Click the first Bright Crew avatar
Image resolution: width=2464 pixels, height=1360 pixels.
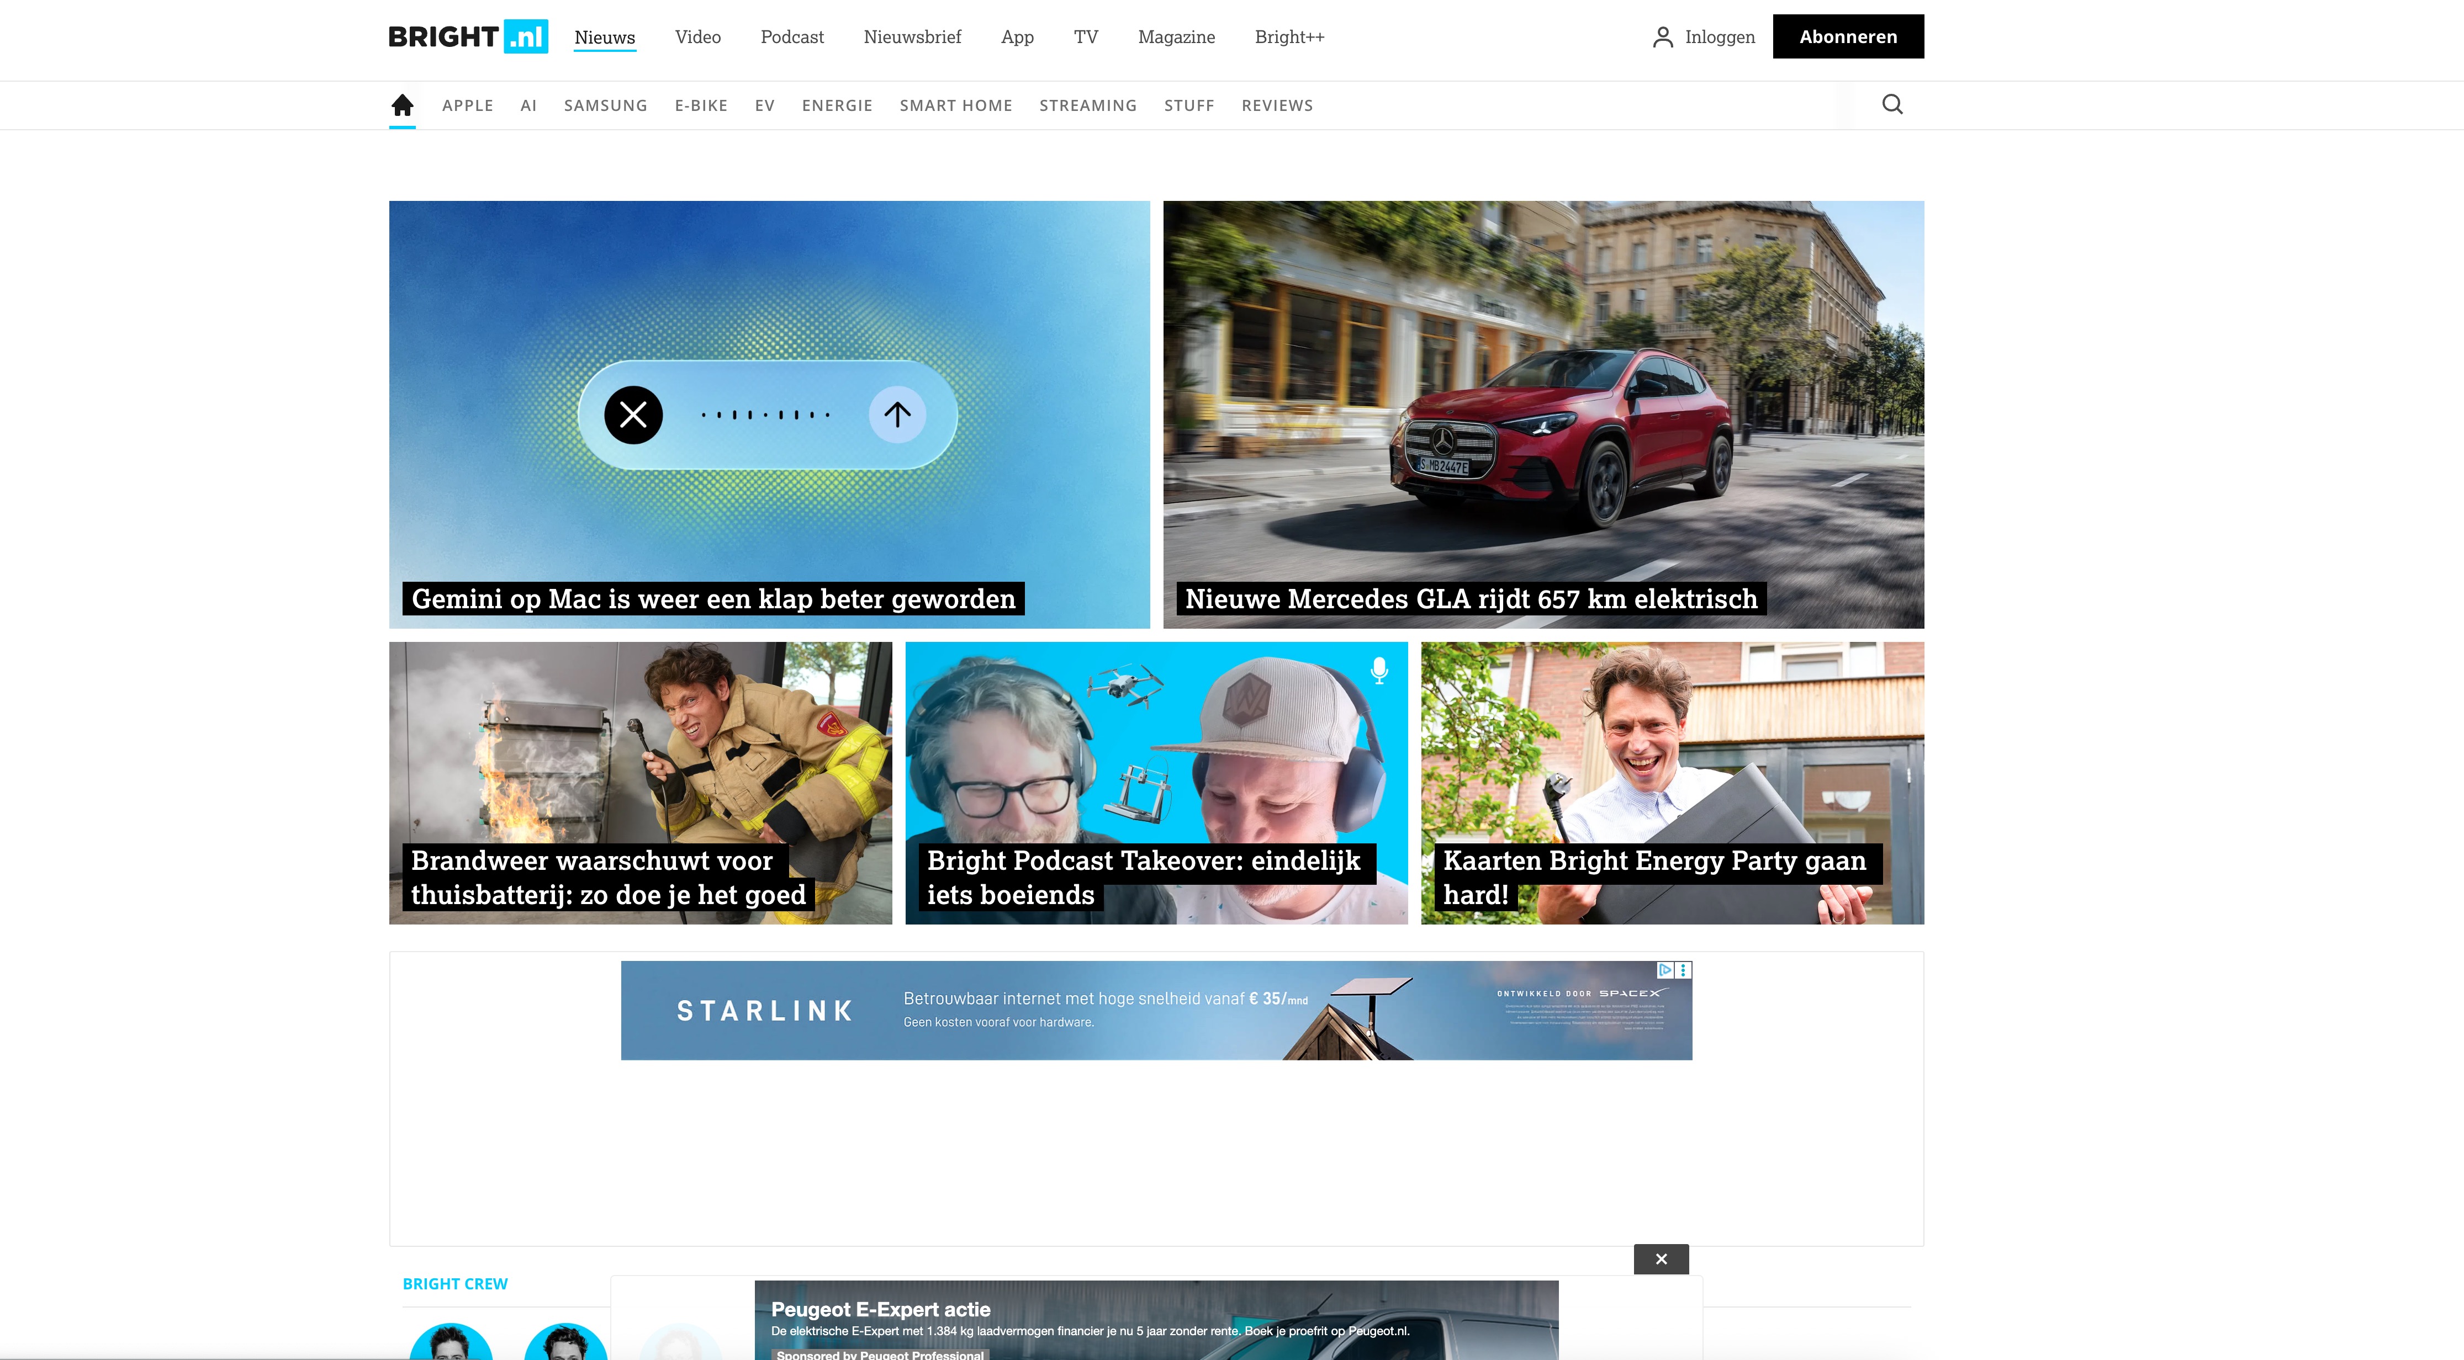(451, 1341)
